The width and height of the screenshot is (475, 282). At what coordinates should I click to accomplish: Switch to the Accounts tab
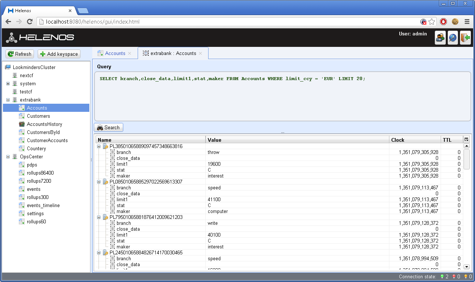[115, 53]
